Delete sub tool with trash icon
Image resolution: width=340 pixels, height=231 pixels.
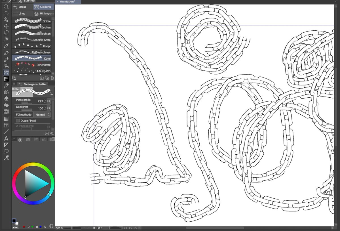point(52,78)
